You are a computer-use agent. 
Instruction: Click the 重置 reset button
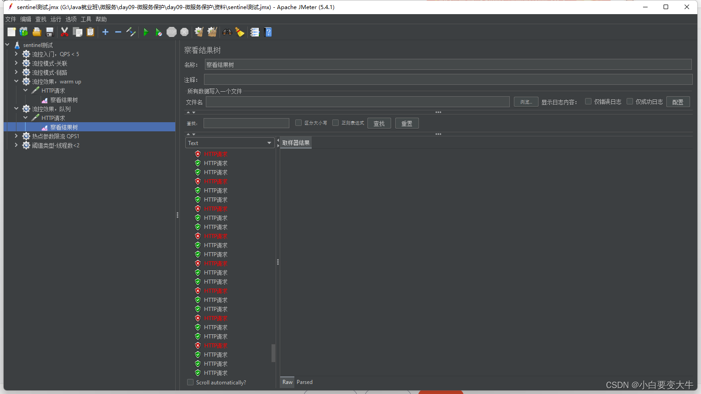pyautogui.click(x=407, y=123)
